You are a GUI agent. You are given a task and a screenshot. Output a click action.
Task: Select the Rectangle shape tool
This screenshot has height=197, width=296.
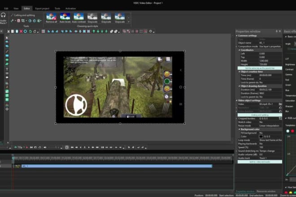point(7,56)
